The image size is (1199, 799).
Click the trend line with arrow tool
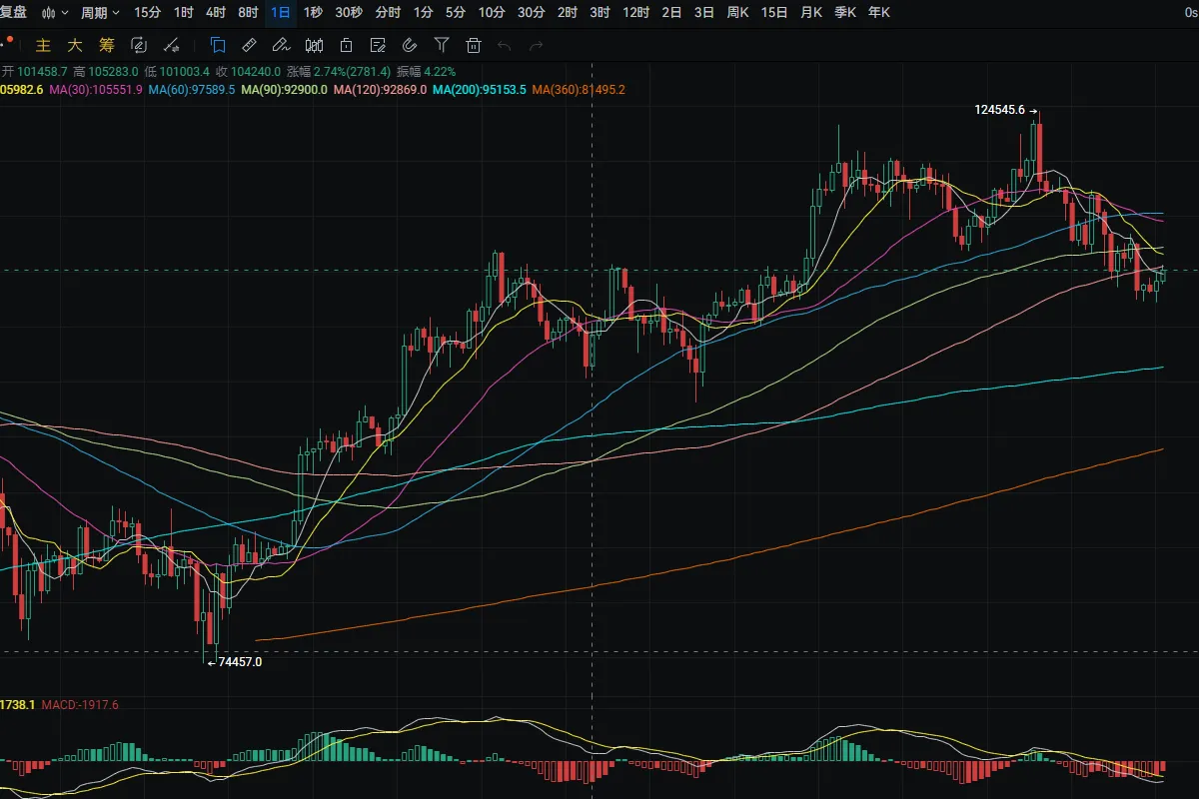[x=171, y=46]
